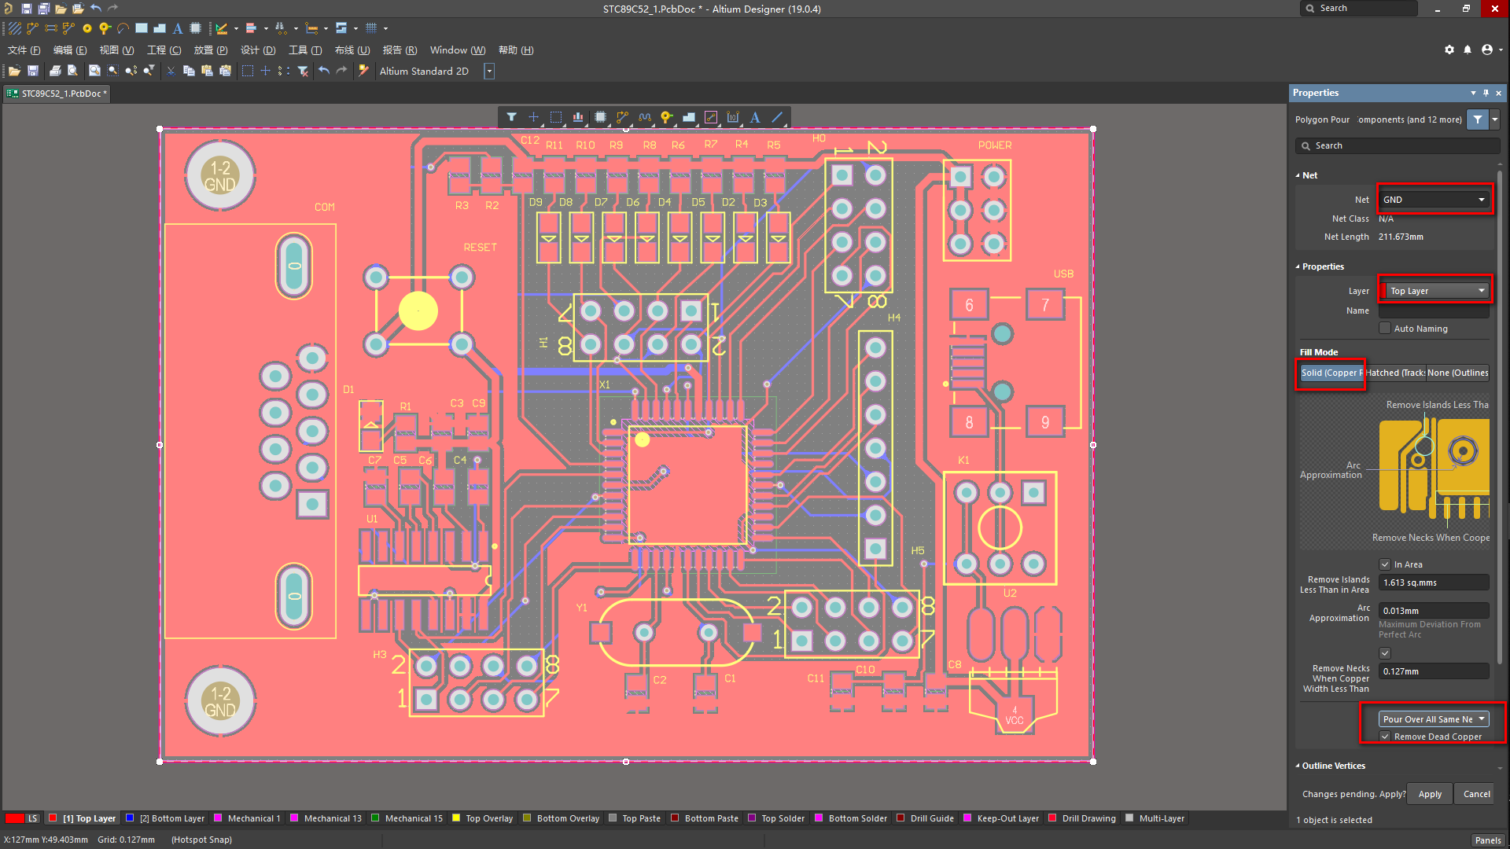The width and height of the screenshot is (1510, 849).
Task: Open the Pour Over All Same Net dropdown
Action: point(1433,719)
